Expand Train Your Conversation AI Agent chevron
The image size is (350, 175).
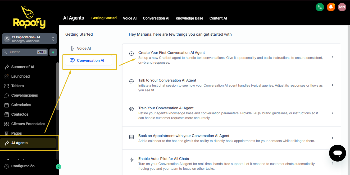pyautogui.click(x=333, y=113)
